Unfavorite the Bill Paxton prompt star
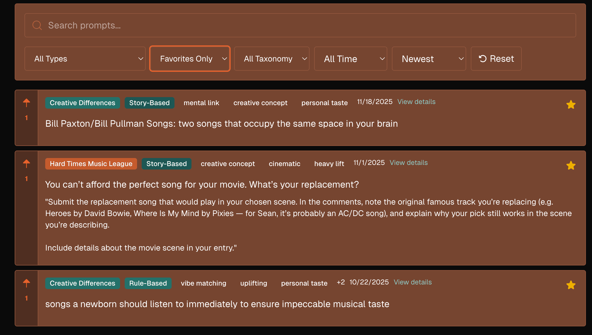592x335 pixels. pos(570,105)
